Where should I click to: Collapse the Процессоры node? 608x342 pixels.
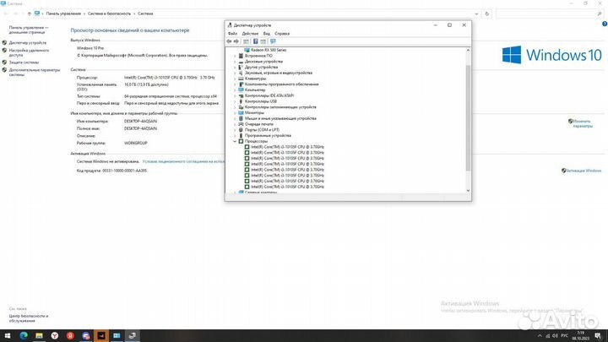tap(235, 141)
